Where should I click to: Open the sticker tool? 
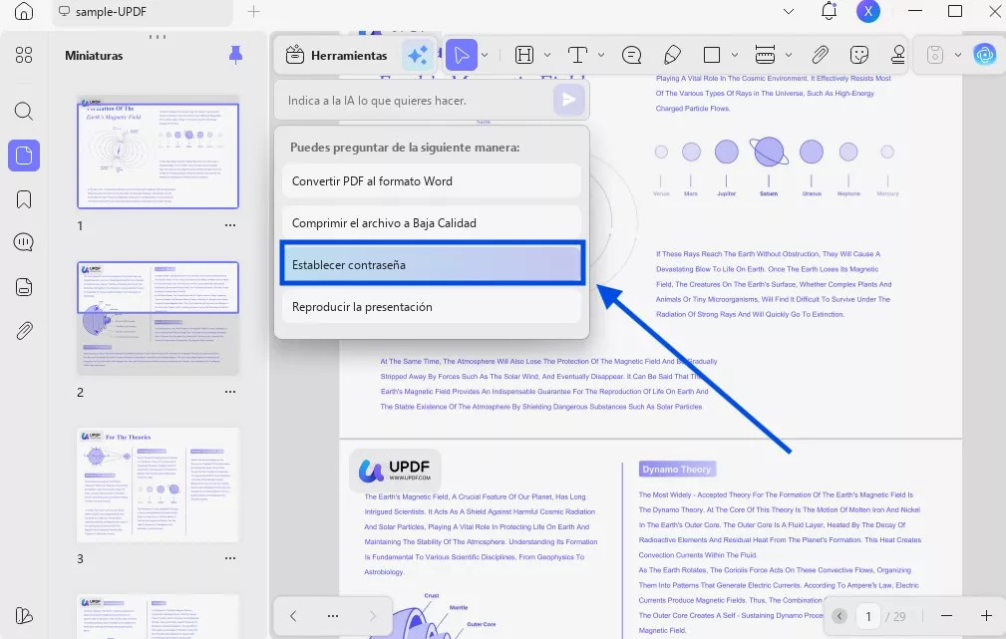tap(858, 55)
